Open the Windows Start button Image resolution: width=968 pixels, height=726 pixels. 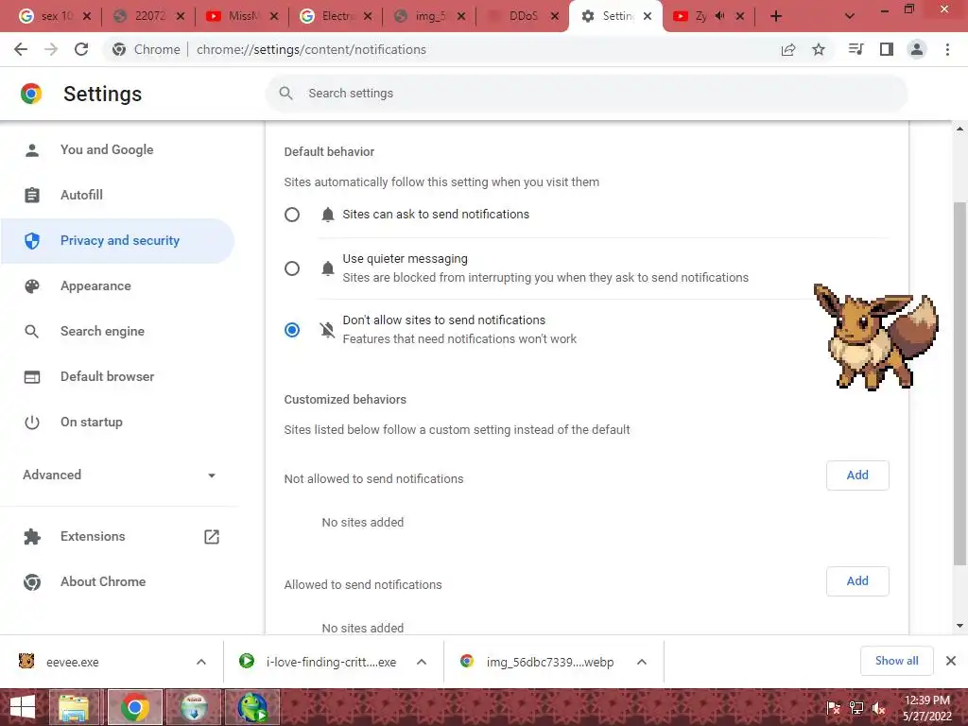point(23,707)
